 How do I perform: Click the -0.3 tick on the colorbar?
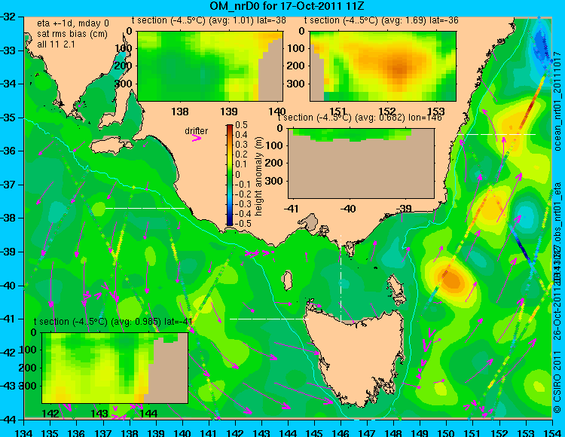point(242,204)
